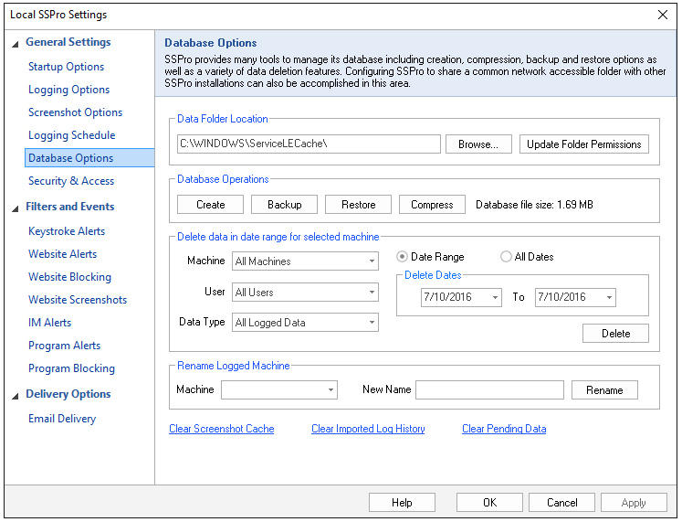Open the User dropdown showing All Users
Screen dimensions: 682x522
(305, 293)
